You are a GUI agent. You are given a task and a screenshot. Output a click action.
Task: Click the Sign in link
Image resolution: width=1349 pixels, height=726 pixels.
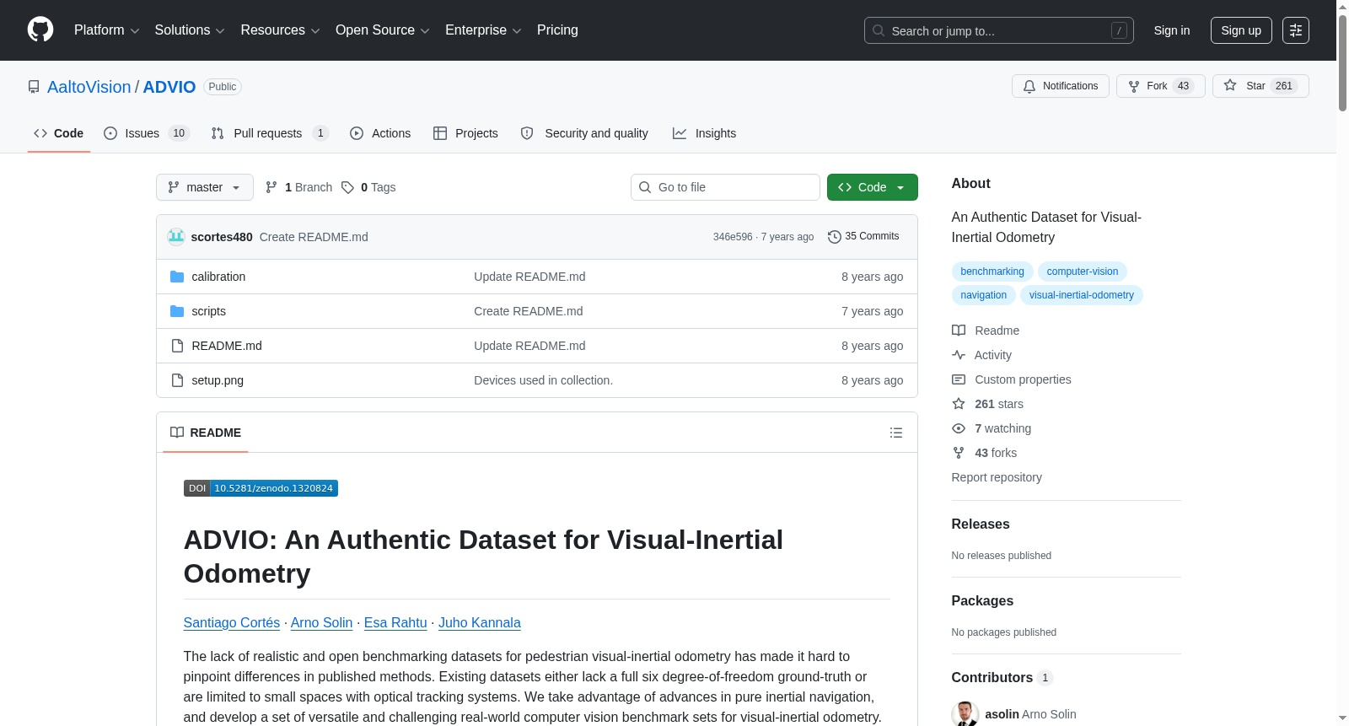pos(1172,30)
